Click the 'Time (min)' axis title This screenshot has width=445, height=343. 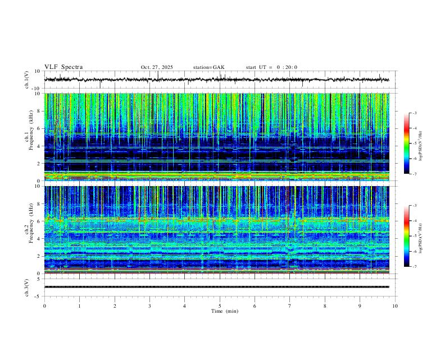click(x=225, y=311)
